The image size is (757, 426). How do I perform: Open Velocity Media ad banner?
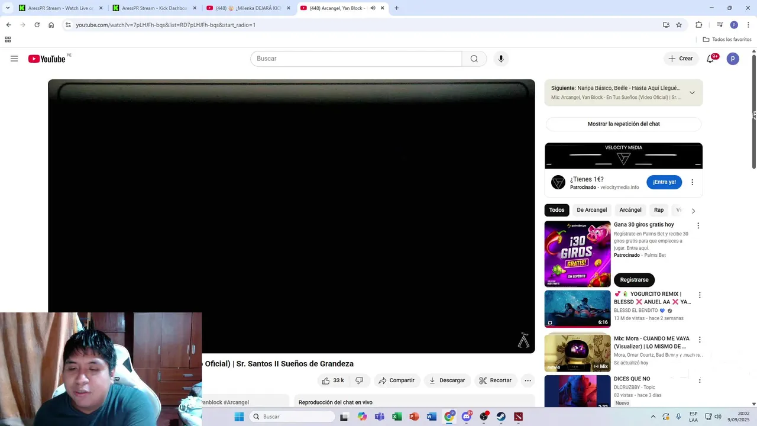point(623,156)
